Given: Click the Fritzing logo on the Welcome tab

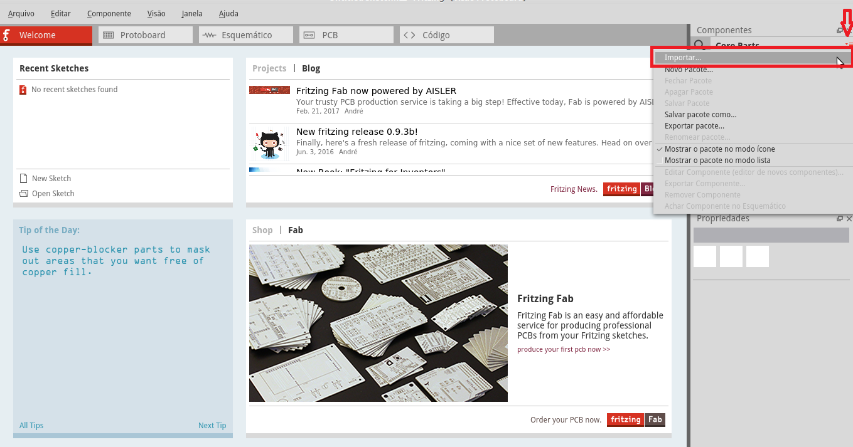Looking at the screenshot, I should [6, 35].
